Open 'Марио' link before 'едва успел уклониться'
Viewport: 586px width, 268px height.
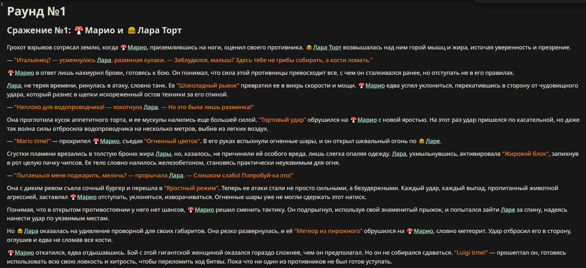click(x=375, y=85)
